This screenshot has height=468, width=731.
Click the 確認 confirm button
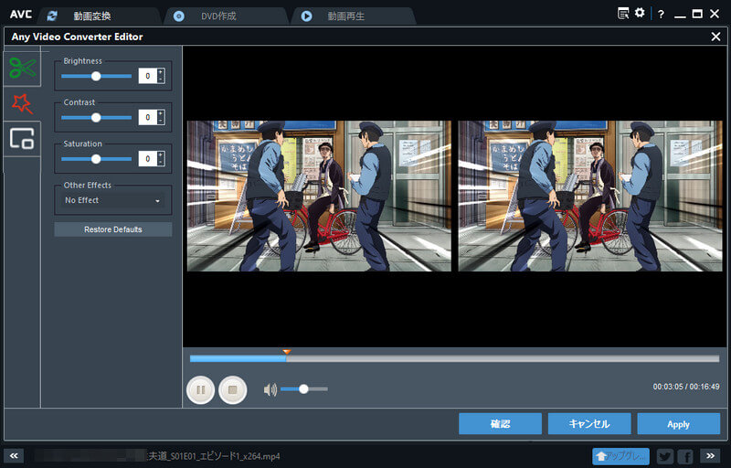[x=500, y=424]
